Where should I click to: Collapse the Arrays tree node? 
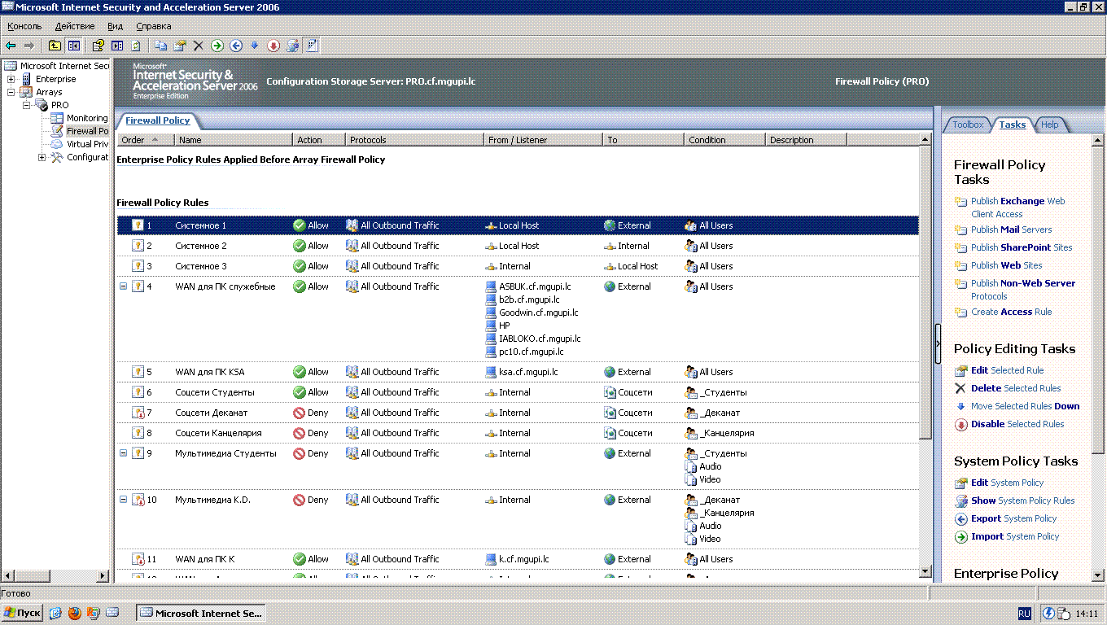click(11, 92)
